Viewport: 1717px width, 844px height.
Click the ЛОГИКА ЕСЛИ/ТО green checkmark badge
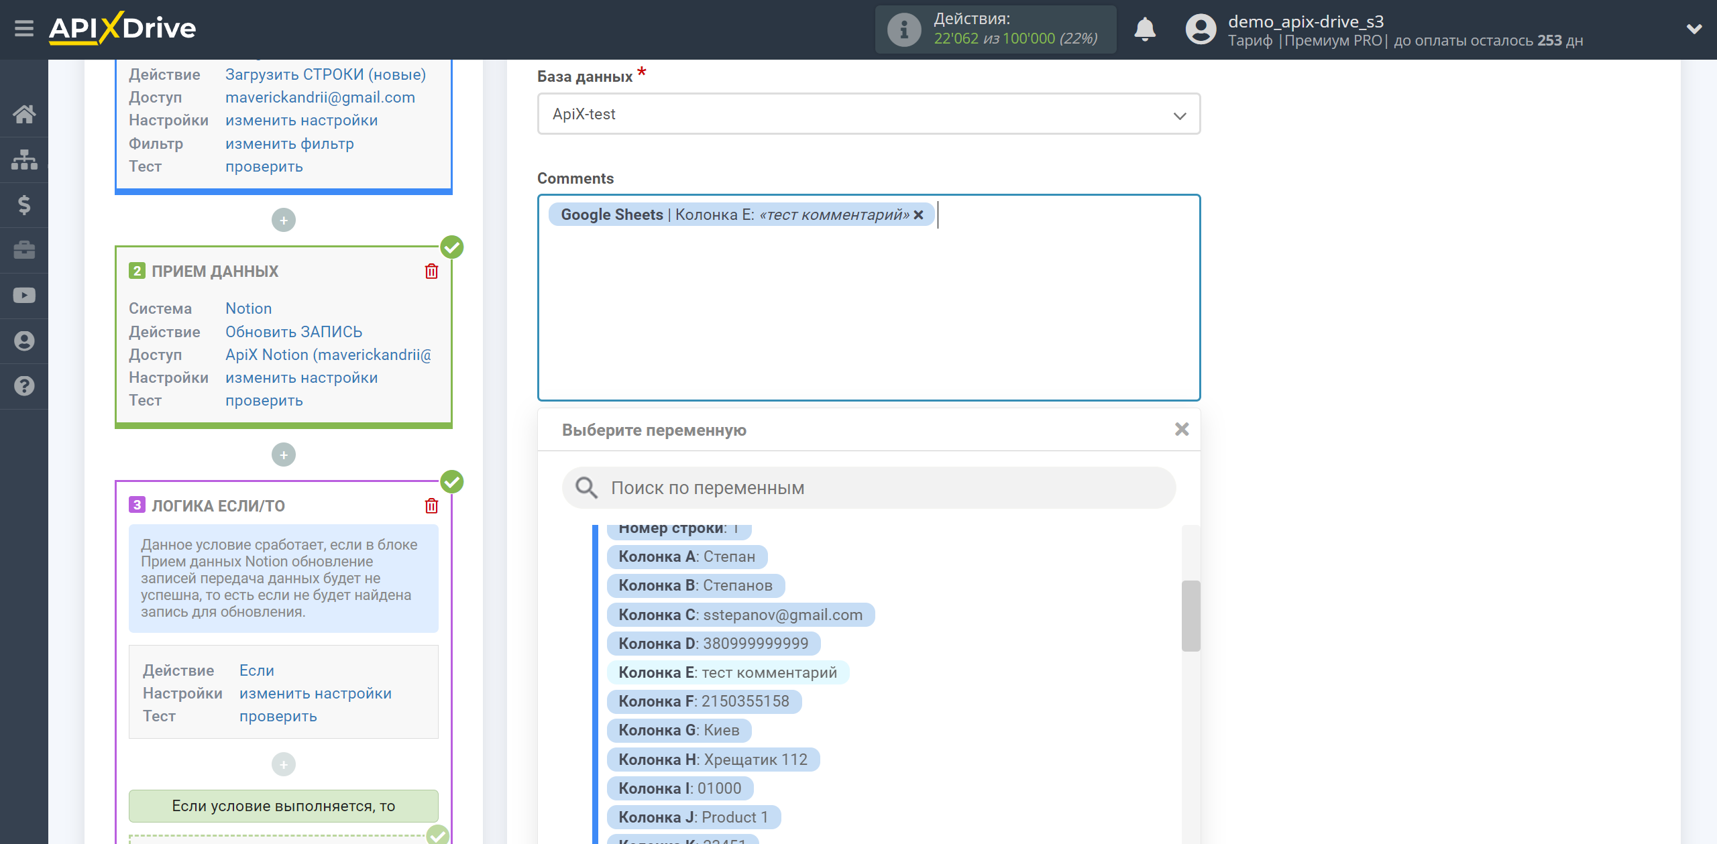click(452, 481)
